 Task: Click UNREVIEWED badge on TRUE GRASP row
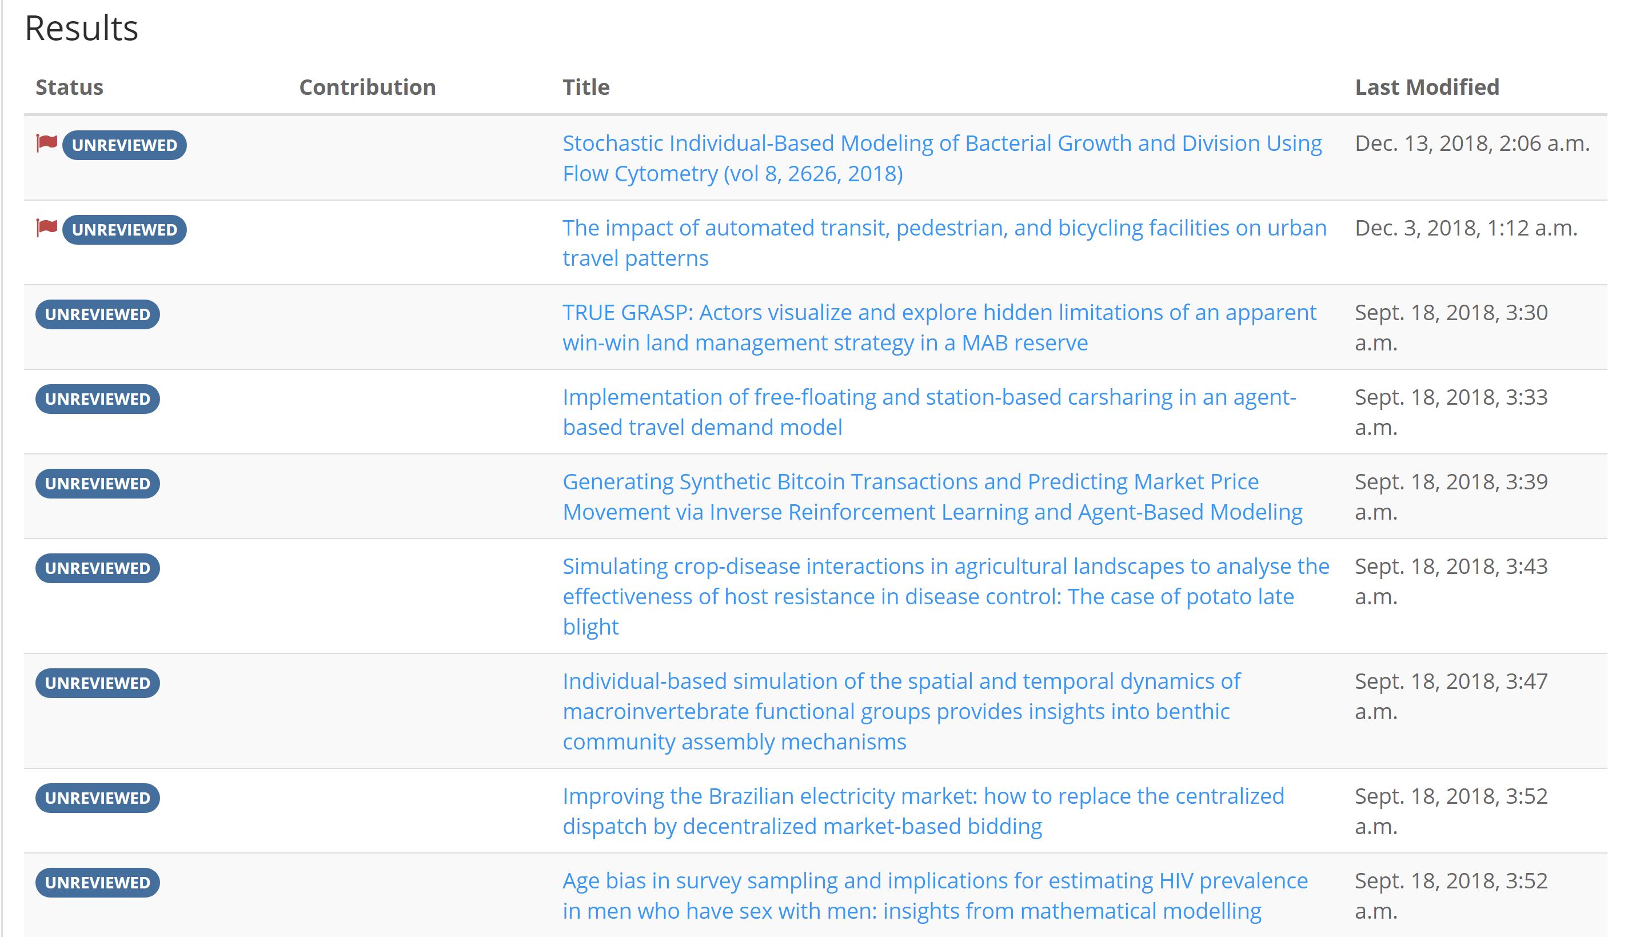(x=97, y=314)
